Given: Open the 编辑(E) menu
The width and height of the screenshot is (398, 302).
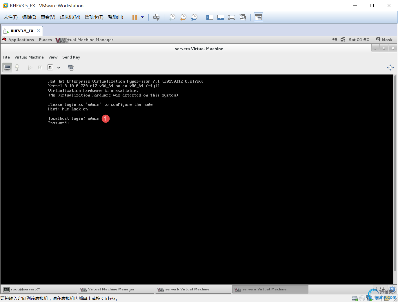Looking at the screenshot, I should (29, 17).
